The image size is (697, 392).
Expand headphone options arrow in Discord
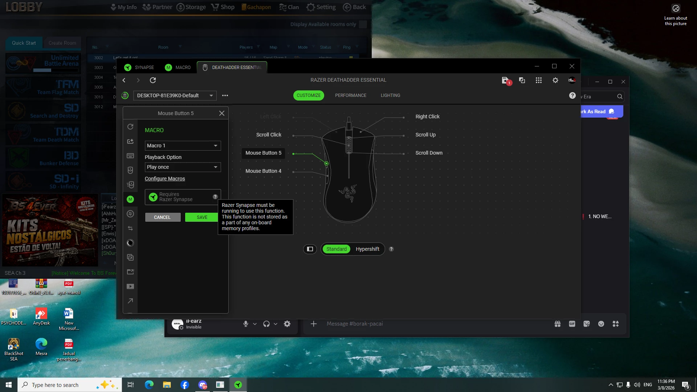276,324
